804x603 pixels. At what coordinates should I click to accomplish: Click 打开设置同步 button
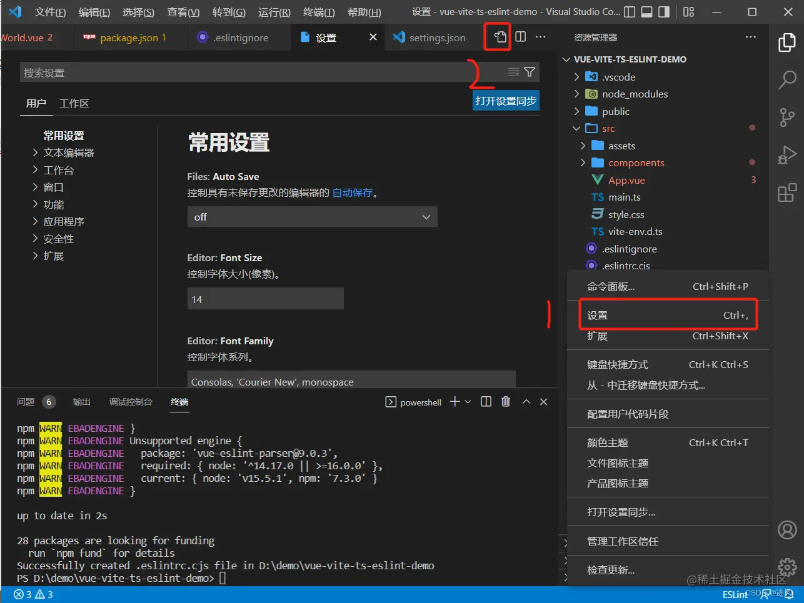(506, 101)
